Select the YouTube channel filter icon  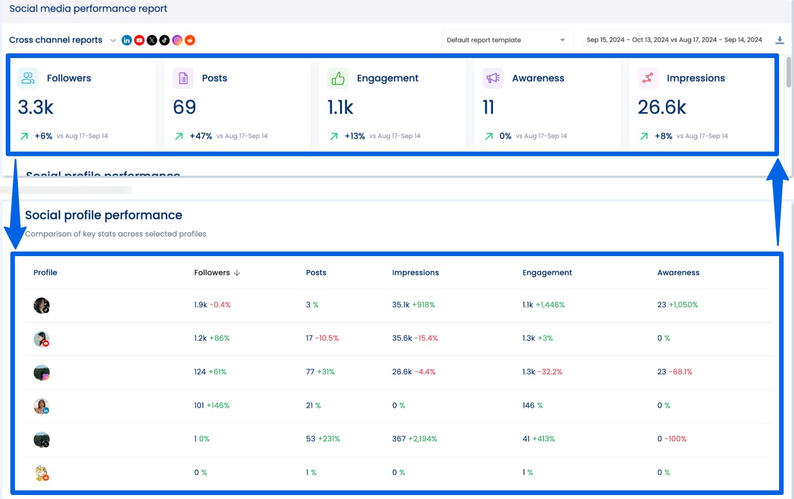139,40
